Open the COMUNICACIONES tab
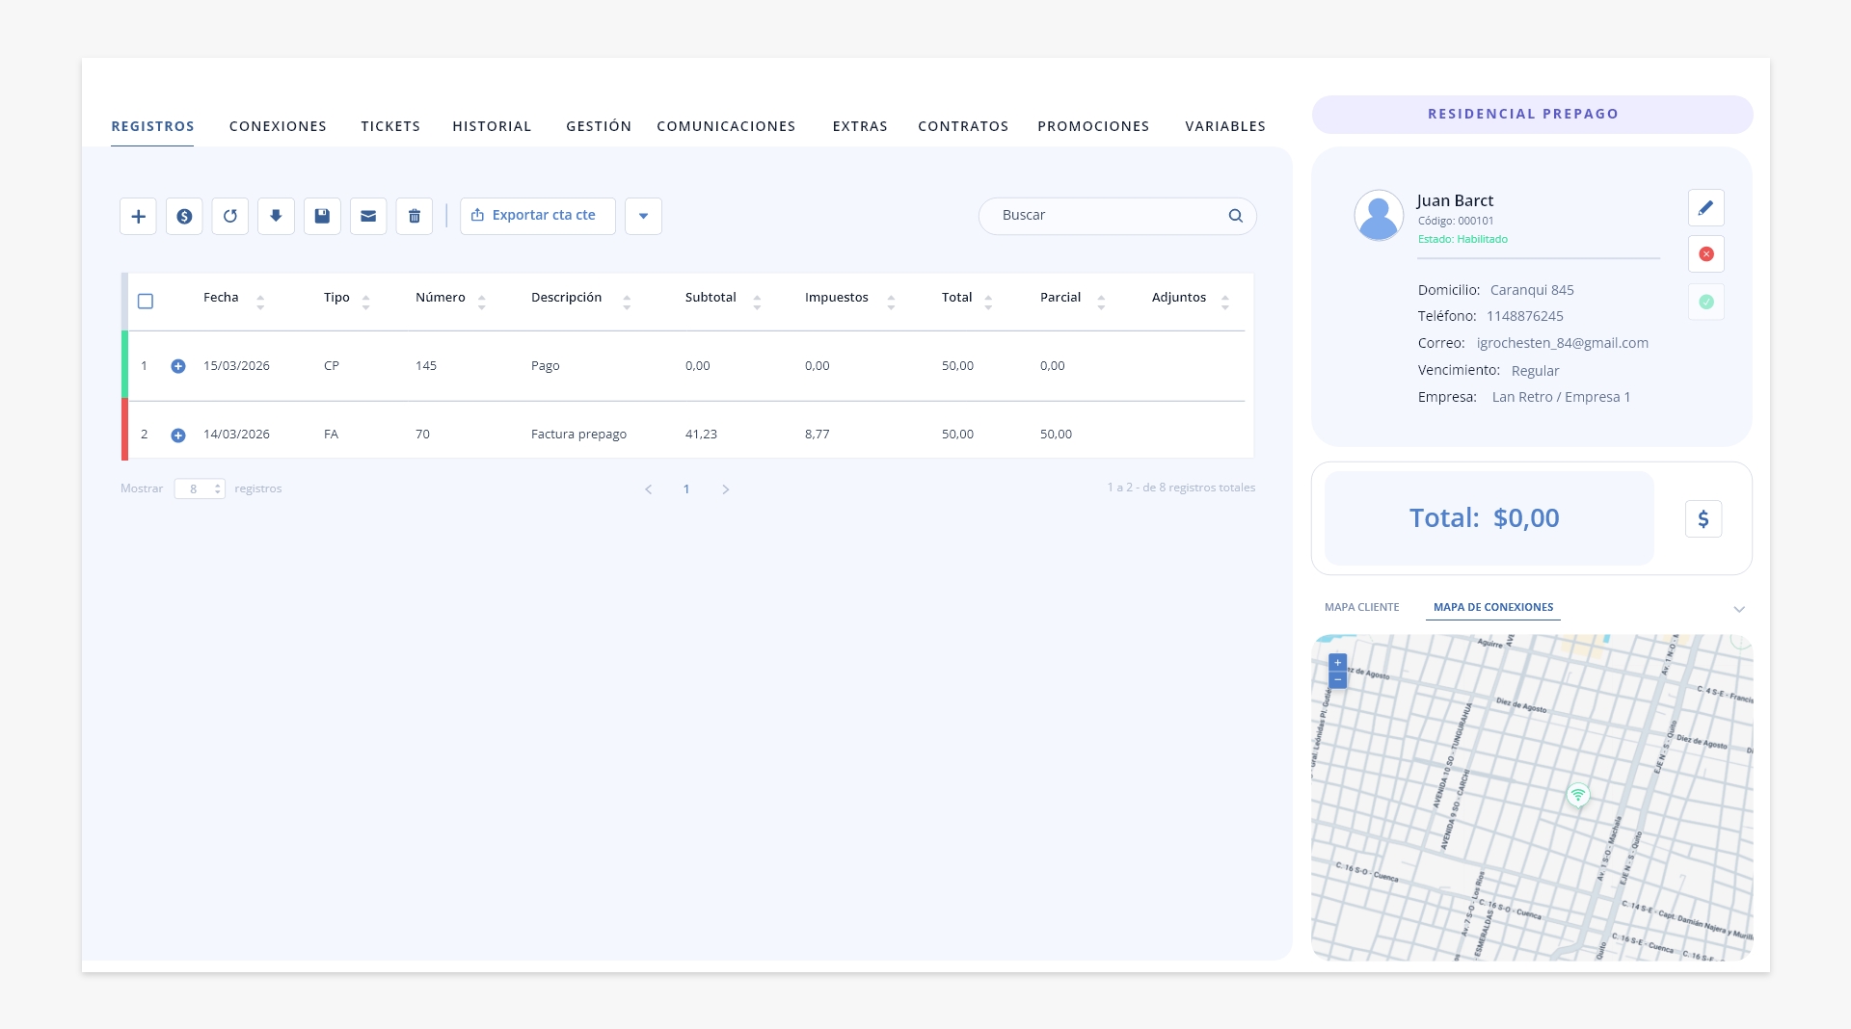This screenshot has height=1029, width=1851. 726,126
